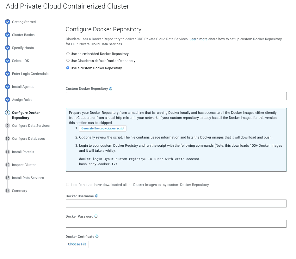Select Use a custom Docker Repository option
296x259 pixels.
[68, 68]
